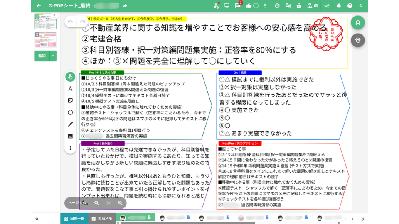
Task: Open top toolbar three-dot menu
Action: pyautogui.click(x=265, y=5)
